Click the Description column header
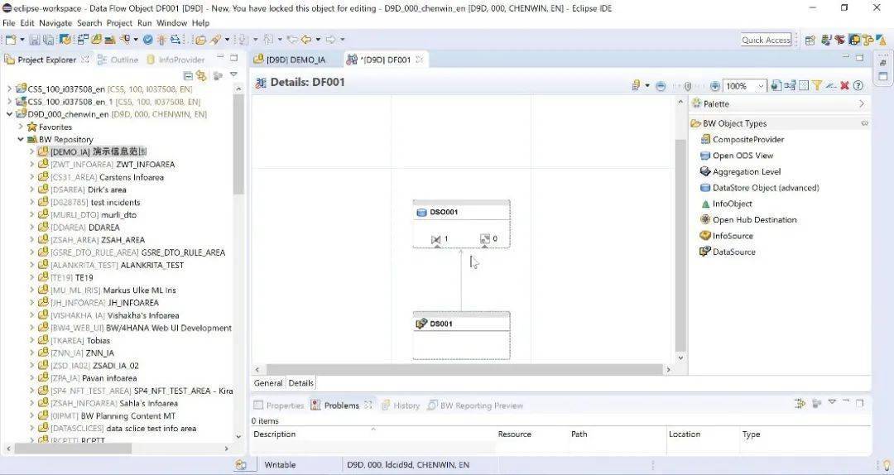The height and width of the screenshot is (475, 894). (275, 434)
